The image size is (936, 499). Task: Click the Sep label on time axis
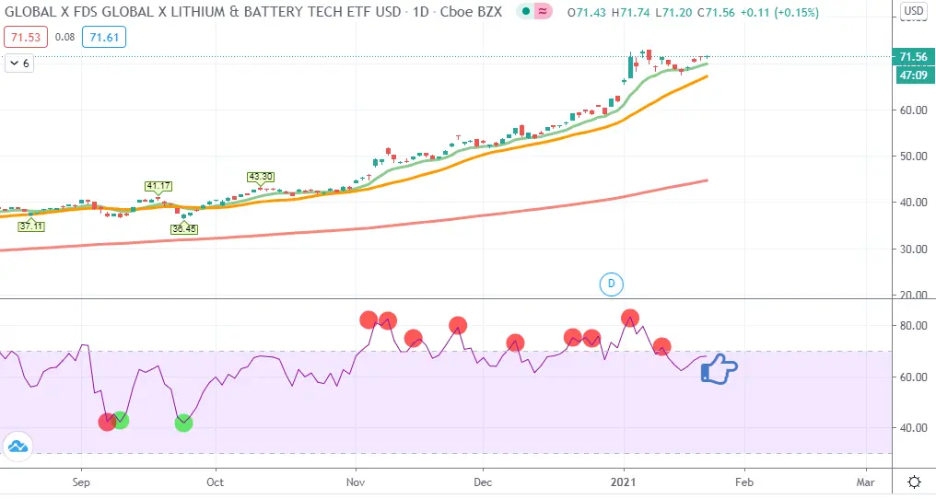click(x=81, y=482)
